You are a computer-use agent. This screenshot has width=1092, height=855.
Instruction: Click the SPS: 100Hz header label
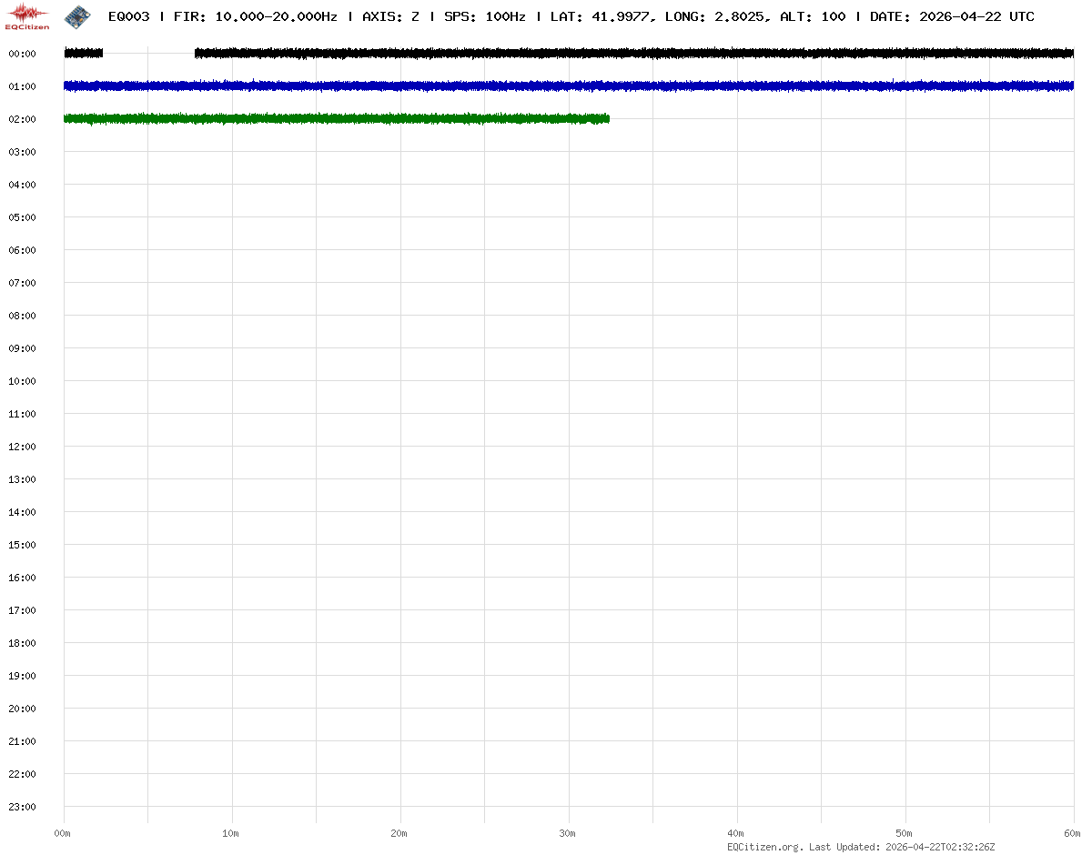(484, 16)
